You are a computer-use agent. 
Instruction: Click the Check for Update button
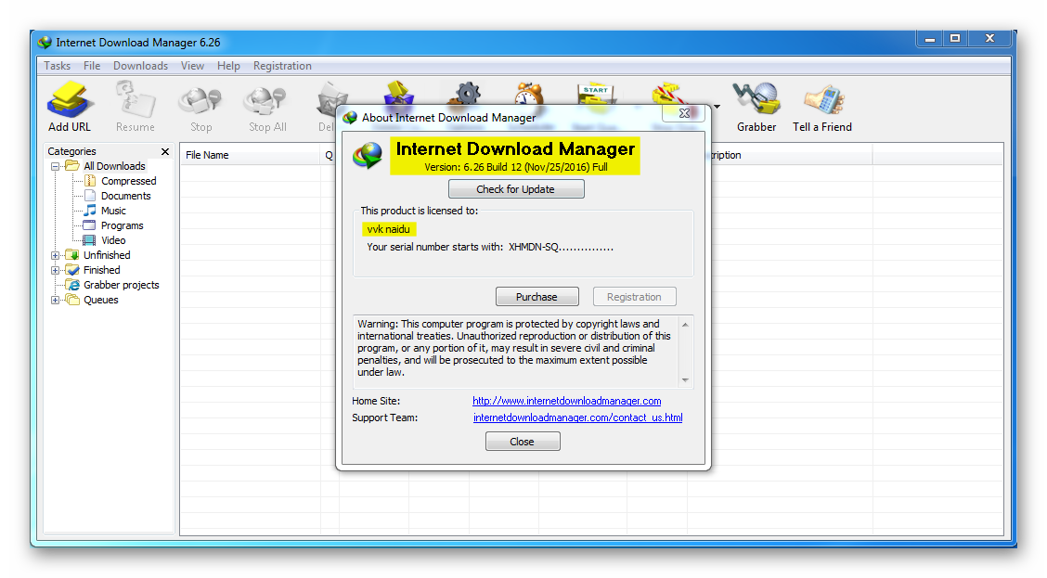click(x=516, y=189)
